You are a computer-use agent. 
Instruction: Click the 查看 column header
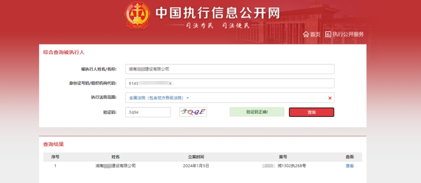coord(350,157)
